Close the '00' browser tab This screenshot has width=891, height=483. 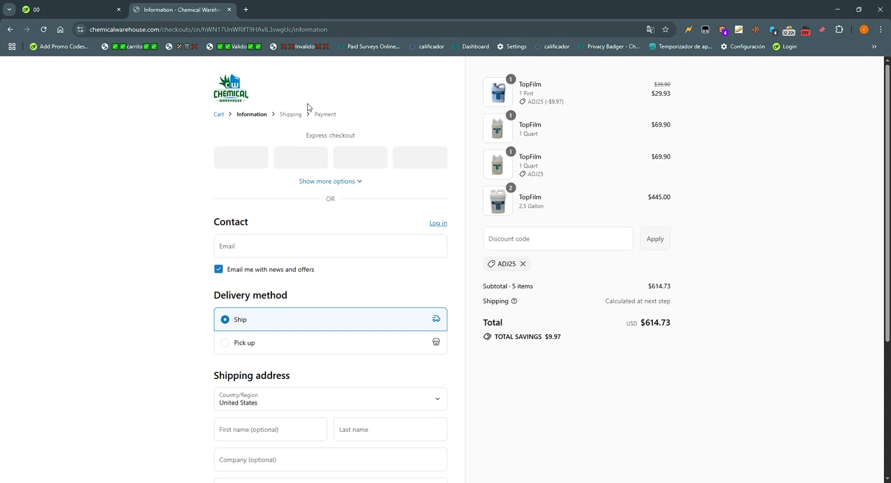tap(119, 10)
